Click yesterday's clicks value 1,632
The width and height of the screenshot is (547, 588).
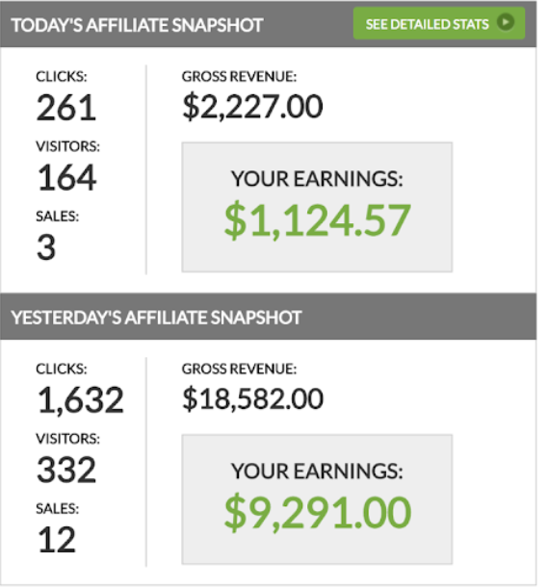[80, 400]
